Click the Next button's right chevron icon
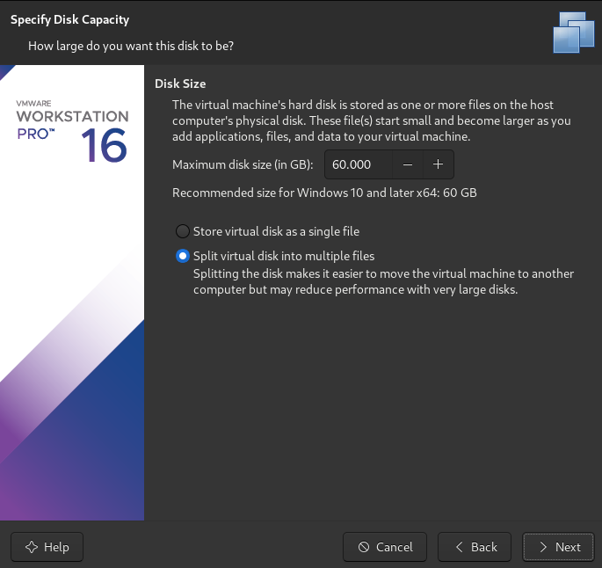 pos(543,547)
